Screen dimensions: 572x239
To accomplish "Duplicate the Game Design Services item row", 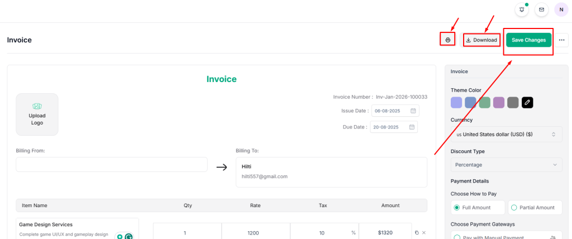I will (417, 233).
